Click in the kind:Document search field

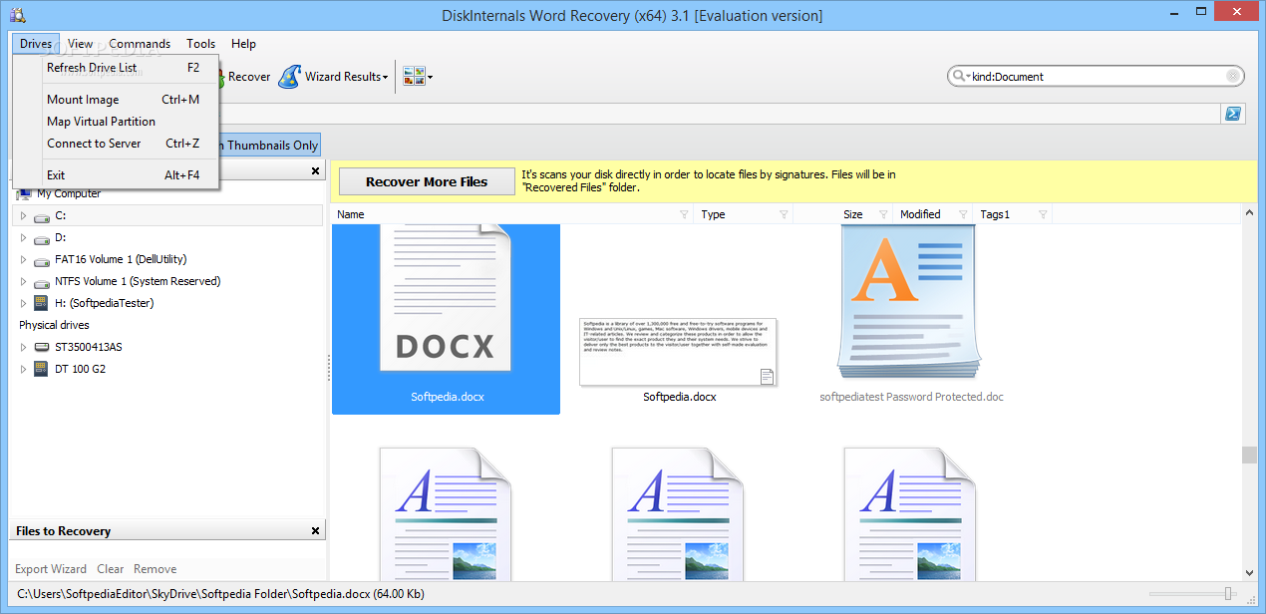pos(1097,76)
